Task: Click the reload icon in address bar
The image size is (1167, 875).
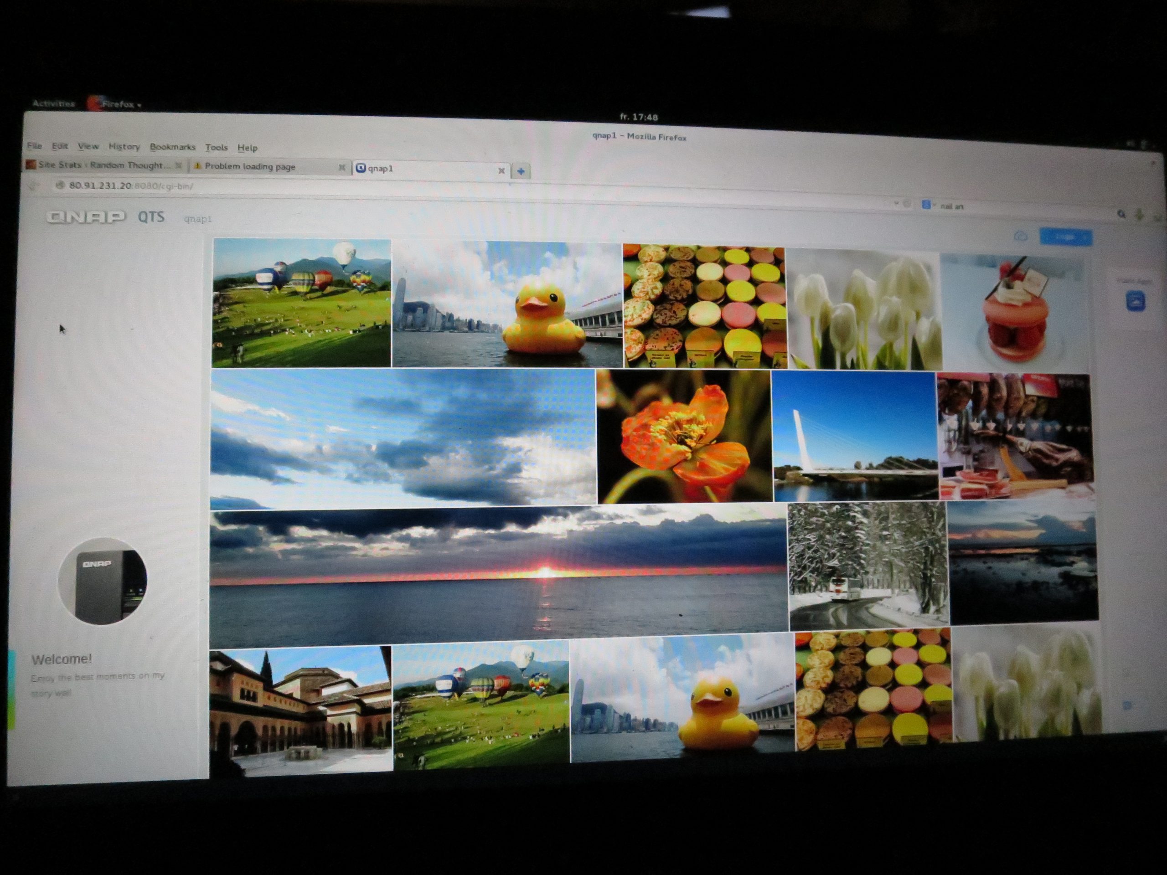Action: pyautogui.click(x=907, y=204)
